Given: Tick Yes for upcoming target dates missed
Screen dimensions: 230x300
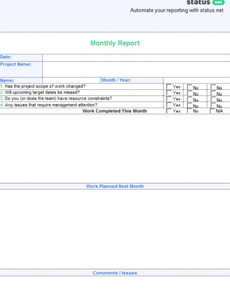Looking at the screenshot, I should (x=169, y=93).
